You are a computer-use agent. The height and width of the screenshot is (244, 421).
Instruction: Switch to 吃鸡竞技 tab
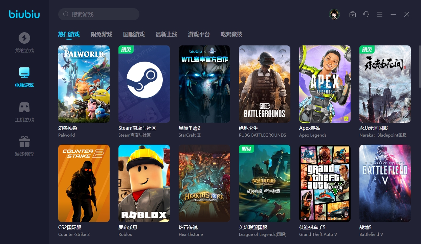[x=231, y=34]
